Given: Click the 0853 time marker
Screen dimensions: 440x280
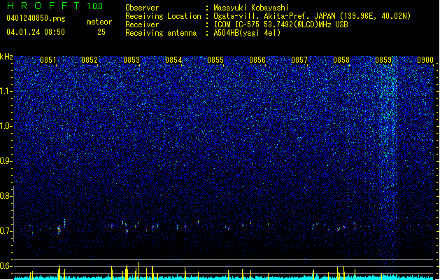Looking at the screenshot, I should point(132,60).
